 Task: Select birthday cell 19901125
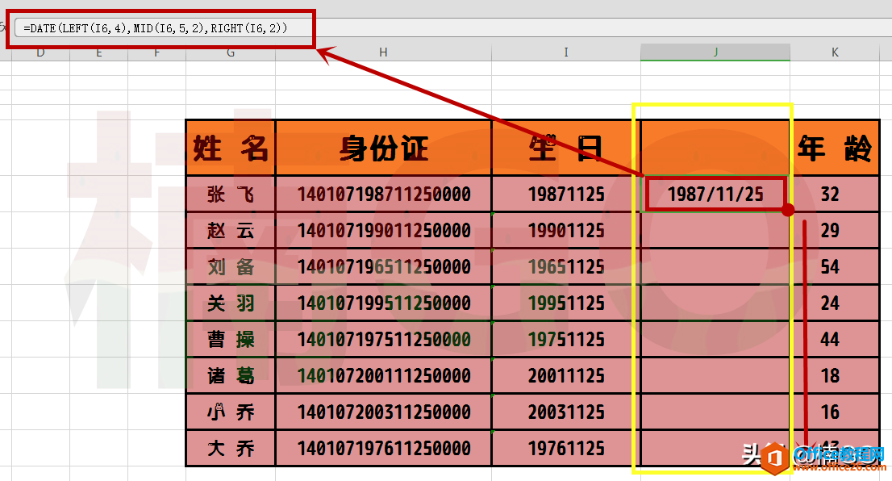566,231
